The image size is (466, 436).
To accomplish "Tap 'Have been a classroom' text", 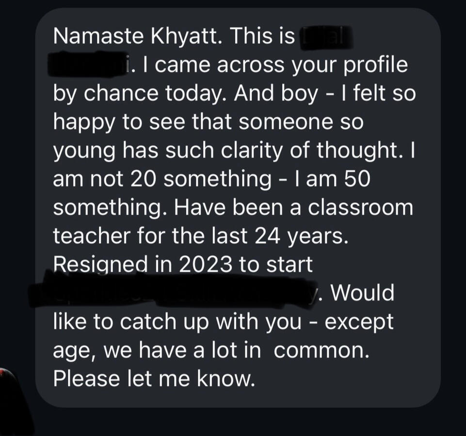I will click(294, 207).
